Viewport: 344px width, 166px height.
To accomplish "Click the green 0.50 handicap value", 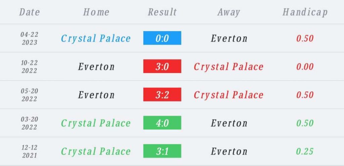I will click(x=305, y=123).
